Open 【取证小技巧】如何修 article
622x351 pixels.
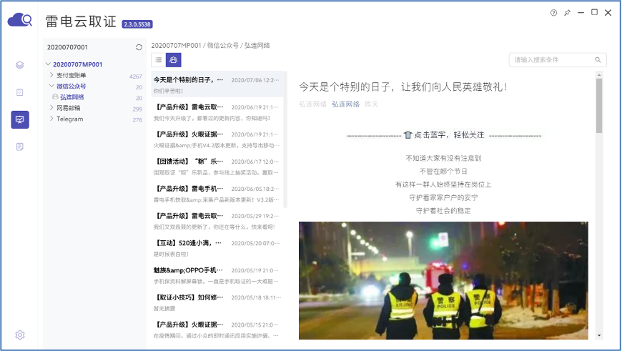pos(217,302)
